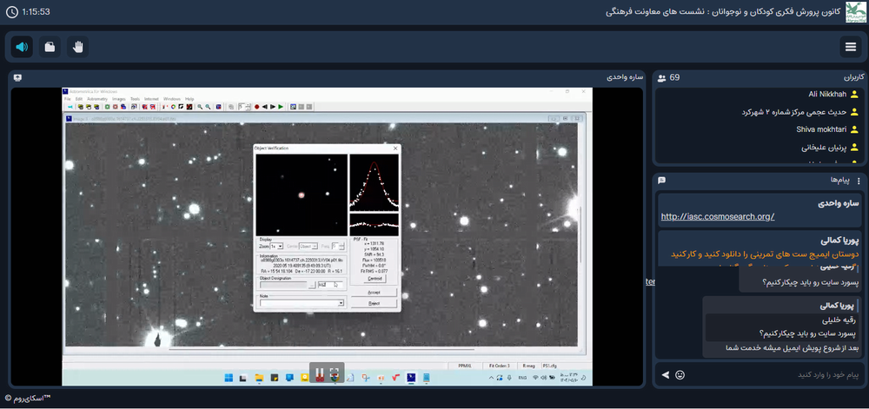Open the hamburger menu
The width and height of the screenshot is (869, 409).
[850, 47]
